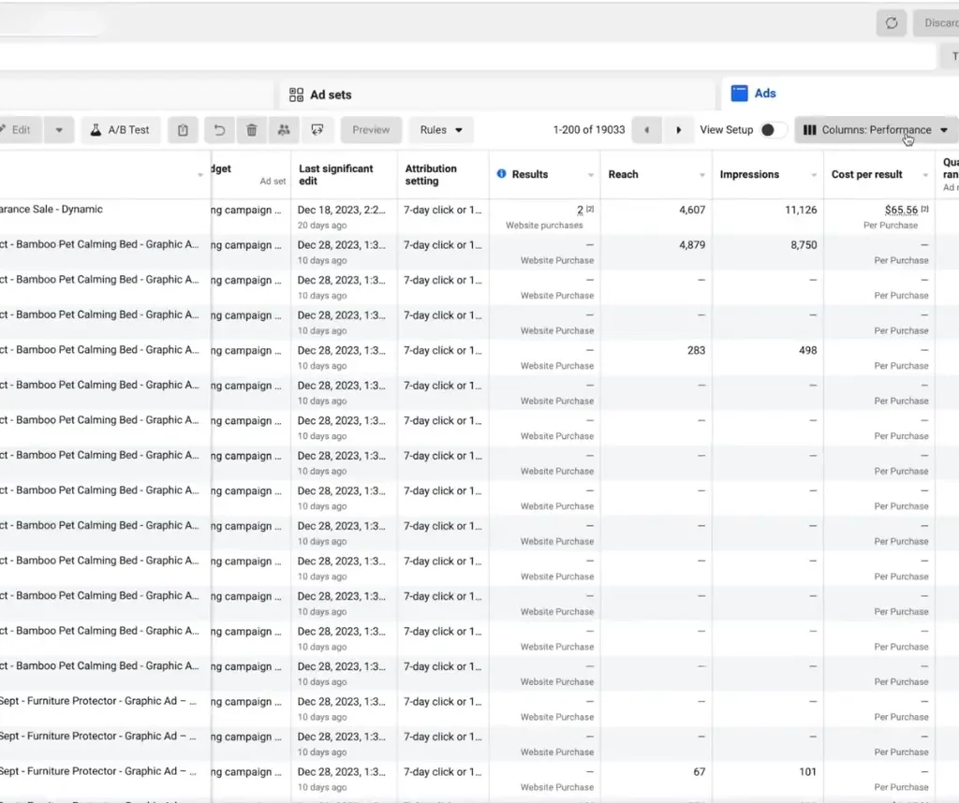Screen dimensions: 959x803
Task: Sort by the Impressions column header
Action: click(x=749, y=174)
